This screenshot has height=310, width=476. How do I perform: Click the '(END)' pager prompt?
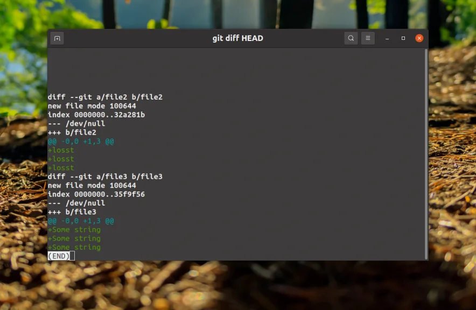pos(59,256)
